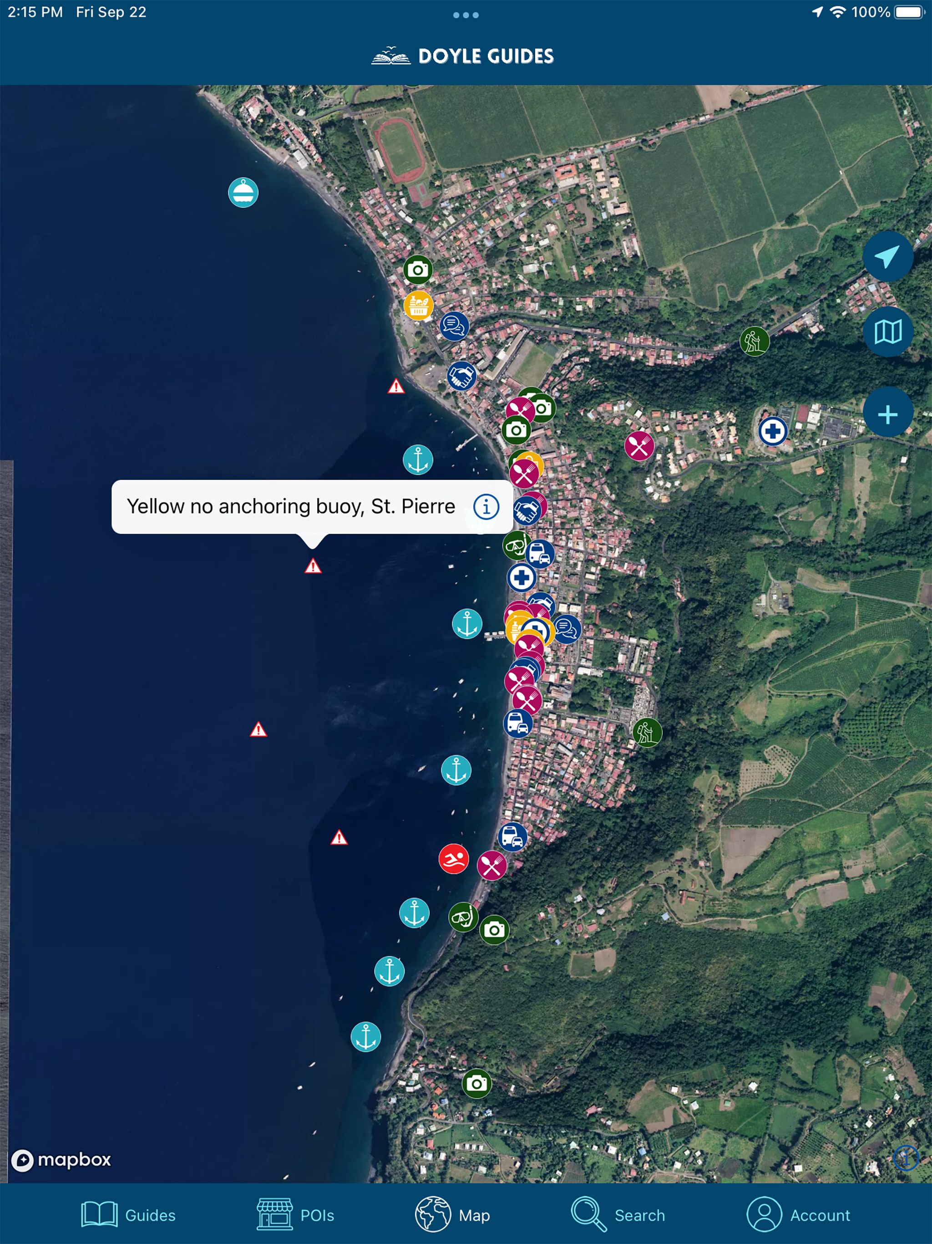
Task: Go to the Account tab
Action: pyautogui.click(x=798, y=1215)
